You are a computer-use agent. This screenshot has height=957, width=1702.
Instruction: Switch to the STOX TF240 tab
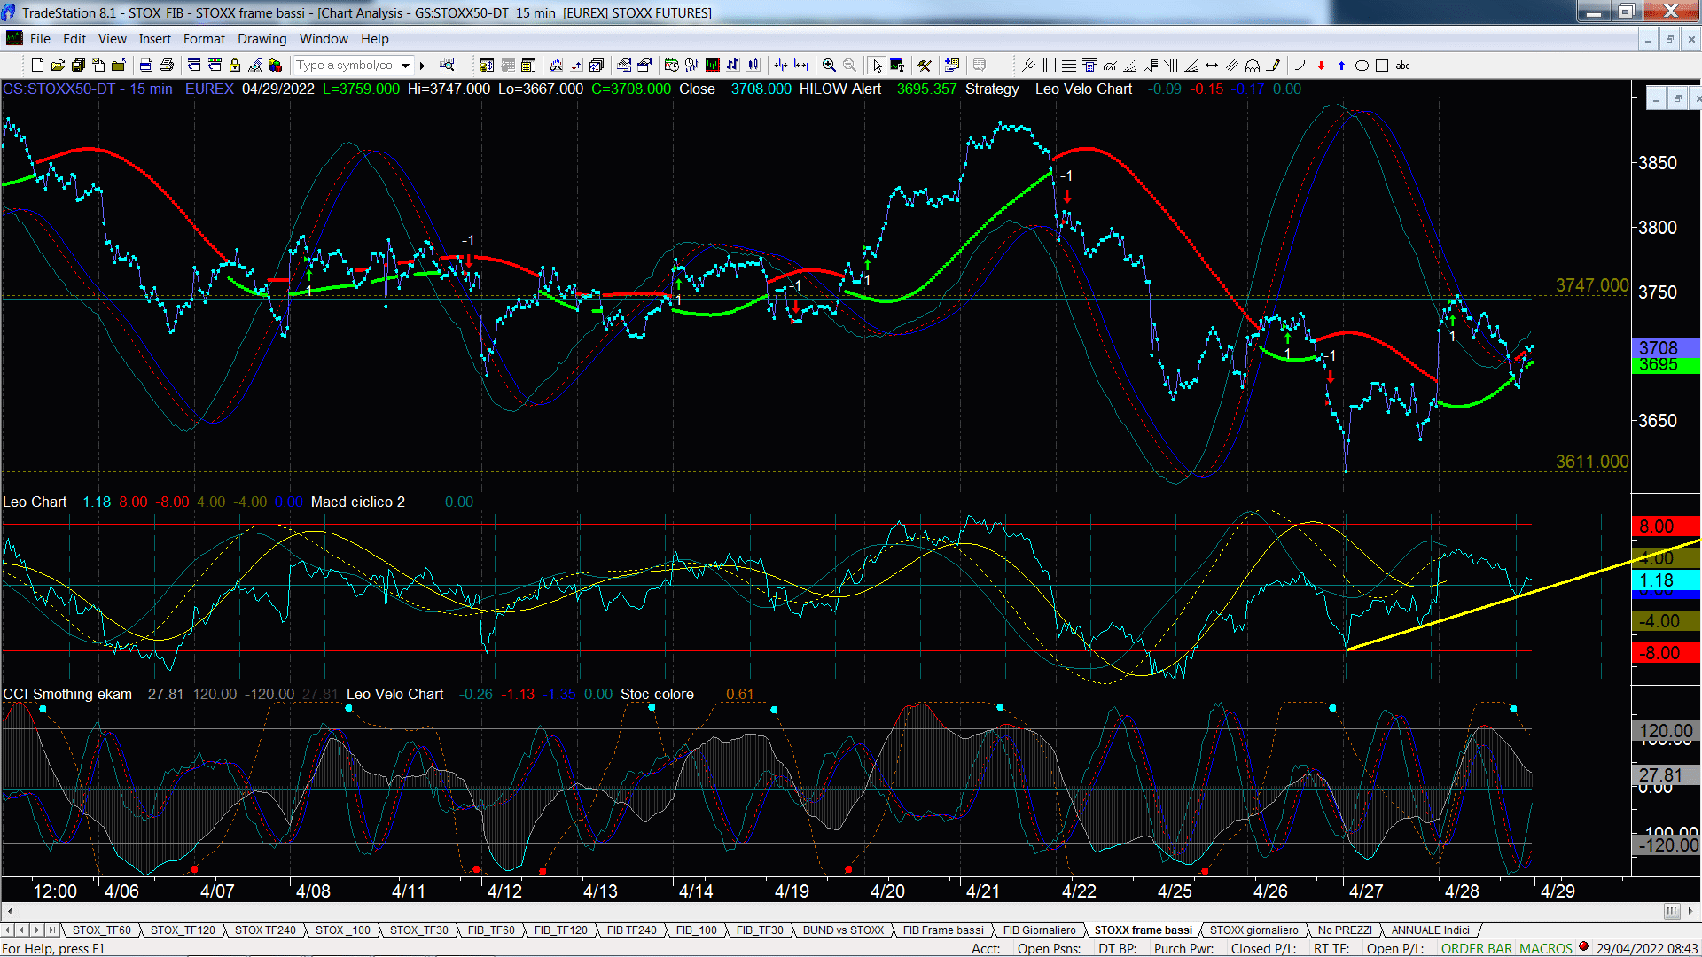pyautogui.click(x=265, y=930)
